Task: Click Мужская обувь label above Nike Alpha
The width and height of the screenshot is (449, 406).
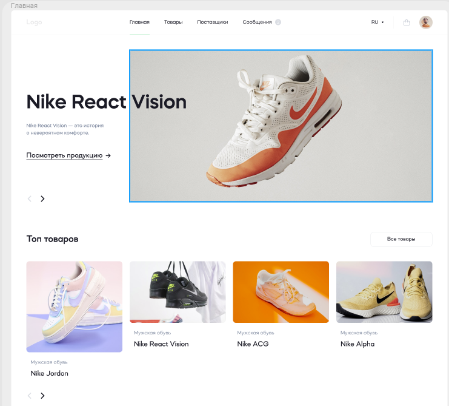Action: [359, 333]
